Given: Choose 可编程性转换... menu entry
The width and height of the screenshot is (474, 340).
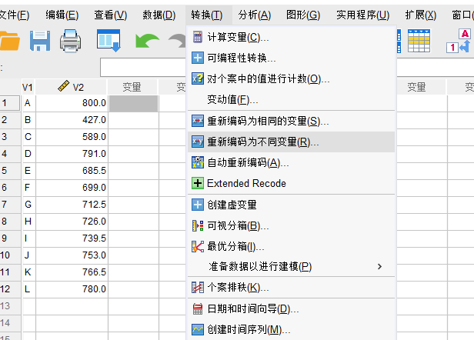Looking at the screenshot, I should point(292,58).
